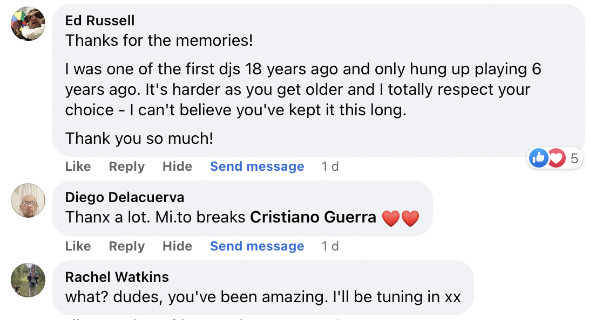
Task: Reply to Ed Russell's comment
Action: click(x=126, y=166)
